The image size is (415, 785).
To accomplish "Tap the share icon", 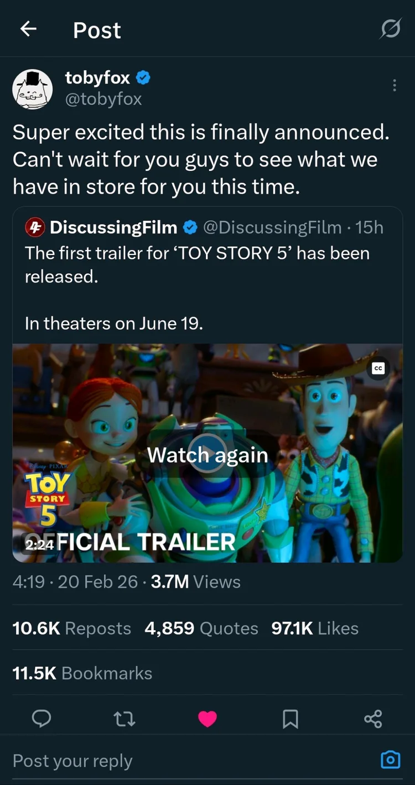I will (x=373, y=719).
